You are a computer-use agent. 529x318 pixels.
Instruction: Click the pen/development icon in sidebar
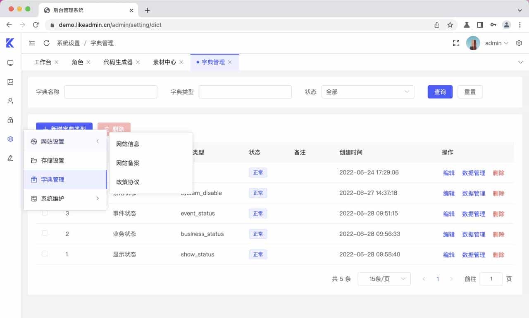pos(10,158)
